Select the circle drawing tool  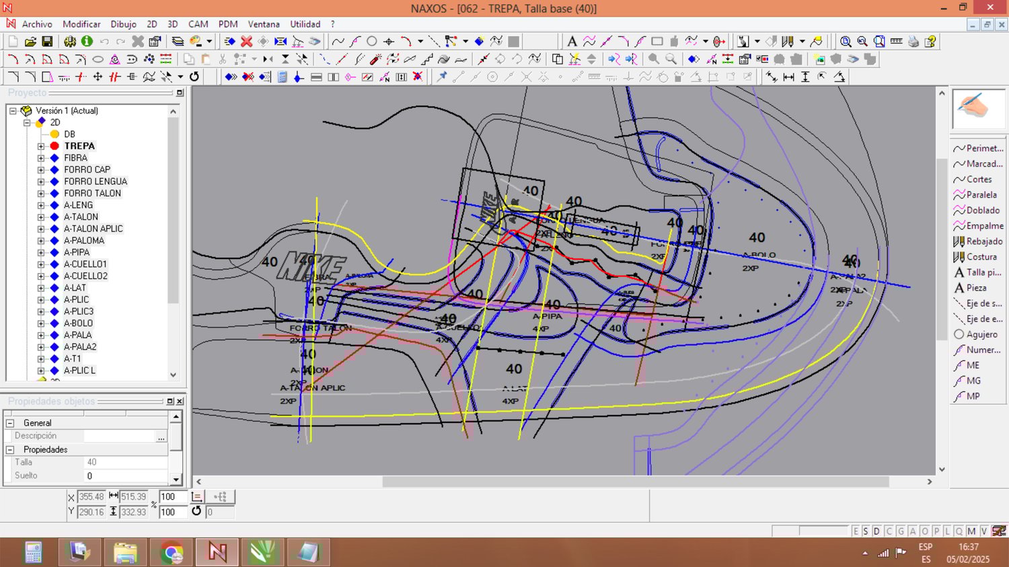(371, 42)
